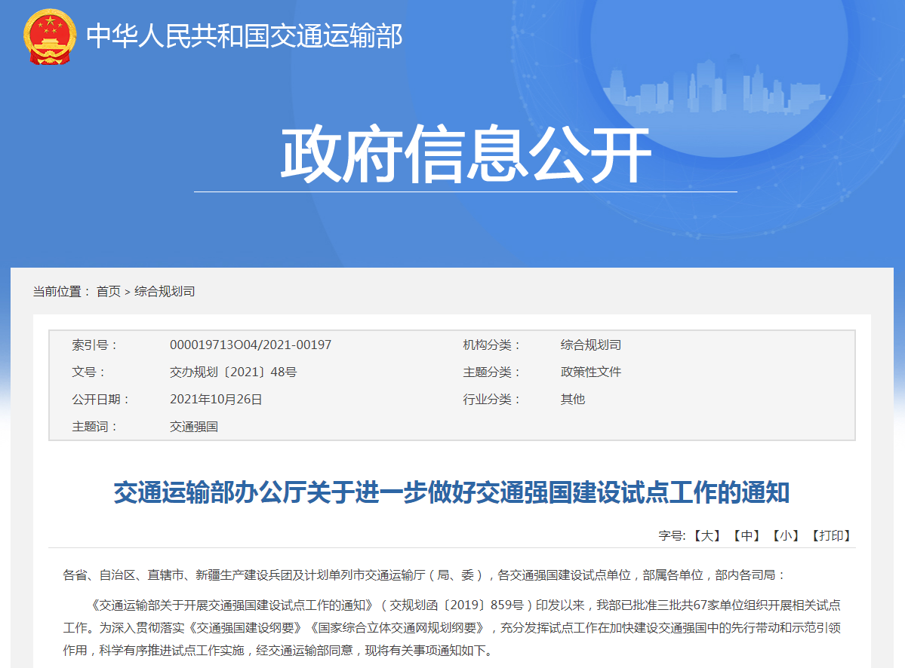The height and width of the screenshot is (668, 905).
Task: Go to 首页 in breadcrumb
Action: 108,292
